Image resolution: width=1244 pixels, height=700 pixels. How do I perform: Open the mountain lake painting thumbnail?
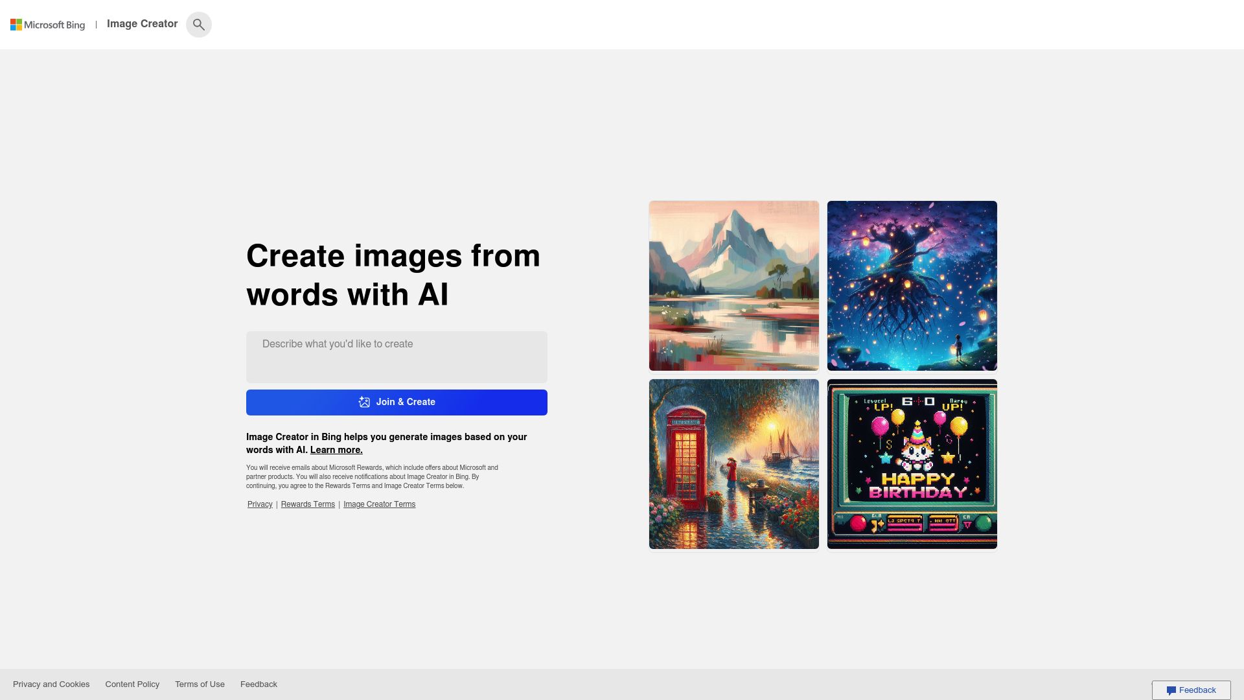733,285
